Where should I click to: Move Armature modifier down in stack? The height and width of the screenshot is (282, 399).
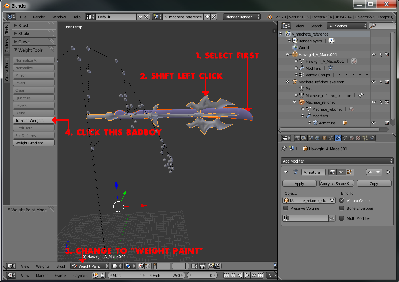[378, 172]
